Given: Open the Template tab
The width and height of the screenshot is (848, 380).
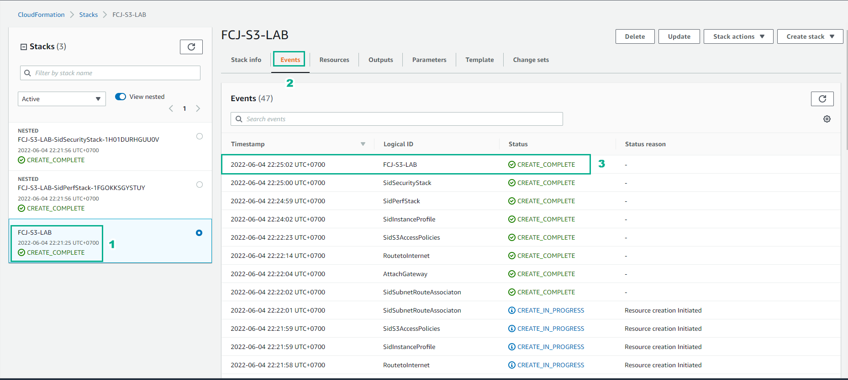Looking at the screenshot, I should pos(479,60).
